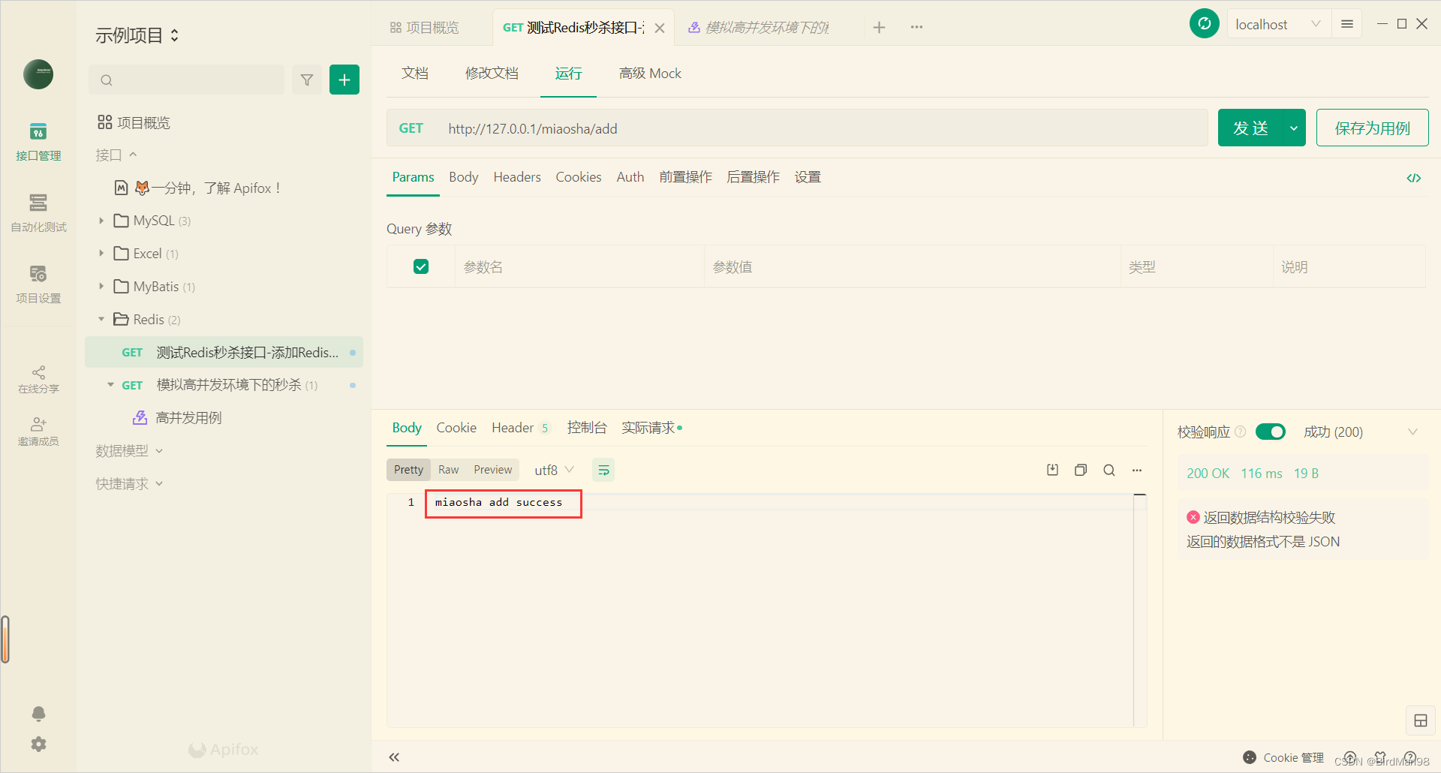Click the 保存为用例 button

1372,128
